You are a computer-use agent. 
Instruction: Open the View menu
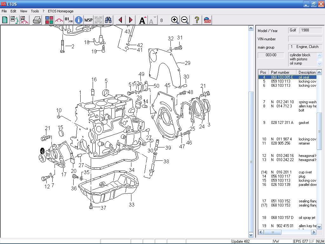click(23, 11)
